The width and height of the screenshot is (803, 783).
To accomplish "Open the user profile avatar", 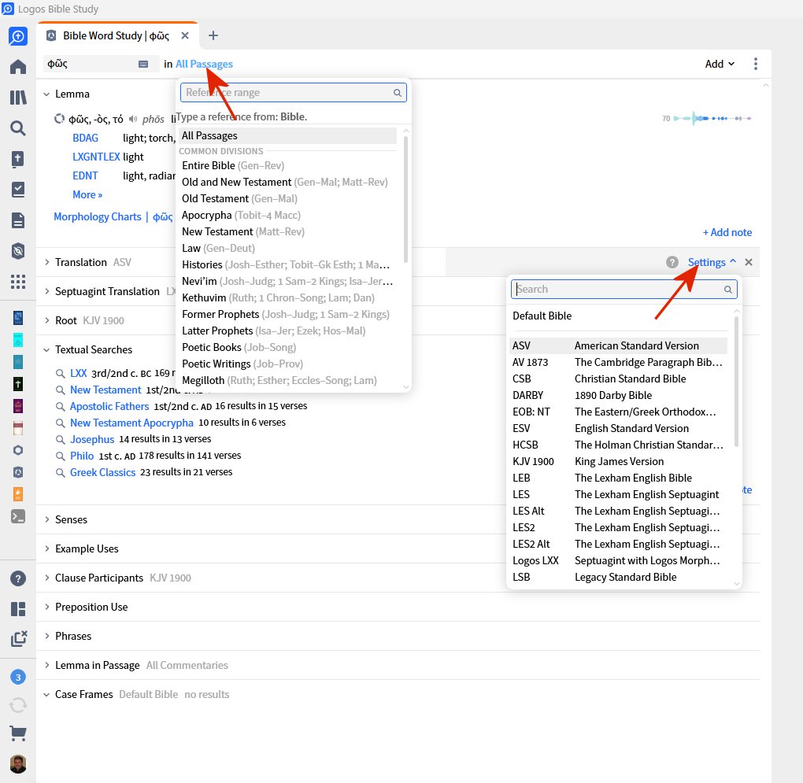I will pos(18,764).
